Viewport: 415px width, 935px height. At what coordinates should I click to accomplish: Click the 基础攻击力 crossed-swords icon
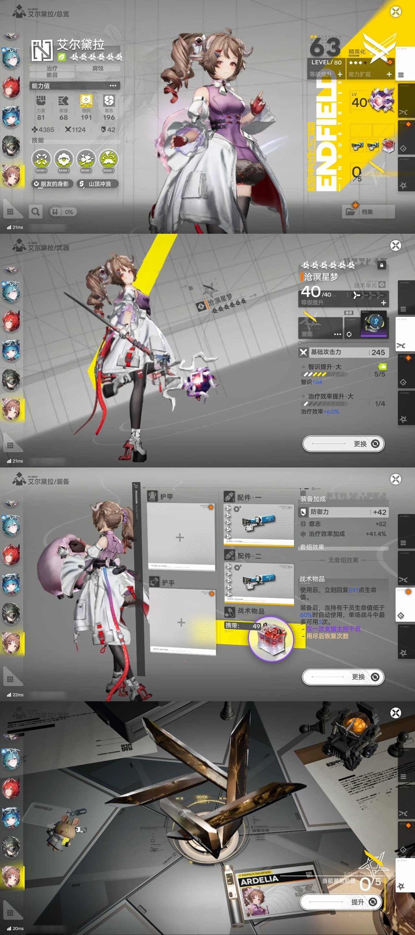pyautogui.click(x=303, y=353)
